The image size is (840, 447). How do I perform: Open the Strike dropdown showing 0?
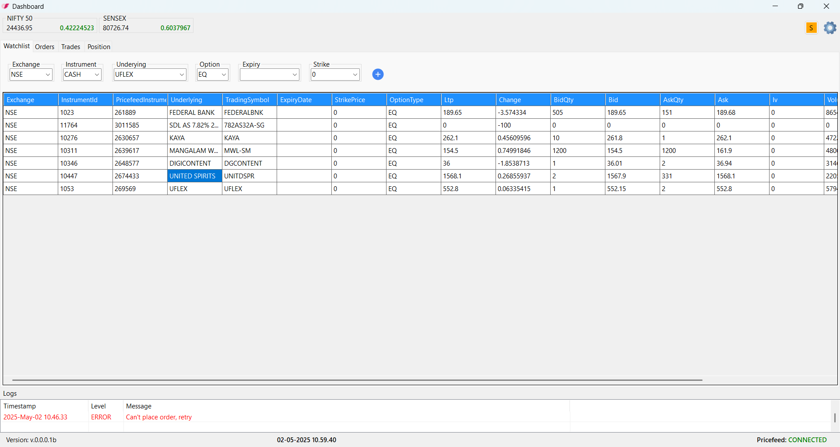point(335,74)
